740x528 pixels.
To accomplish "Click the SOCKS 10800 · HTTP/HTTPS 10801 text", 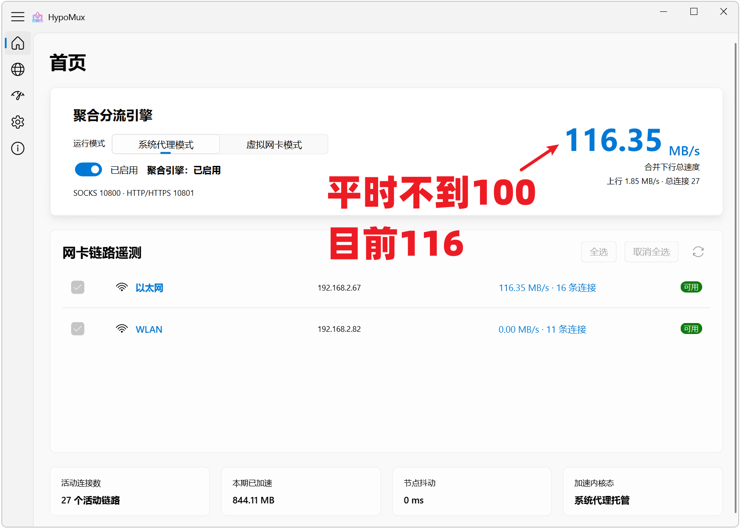I will click(x=134, y=193).
